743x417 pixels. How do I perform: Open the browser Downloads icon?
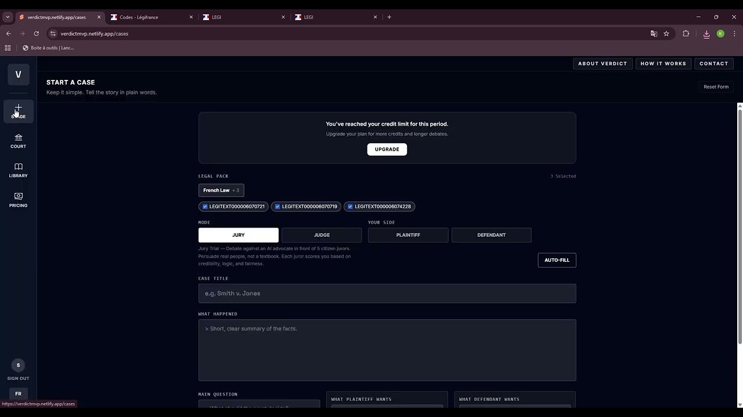[706, 34]
